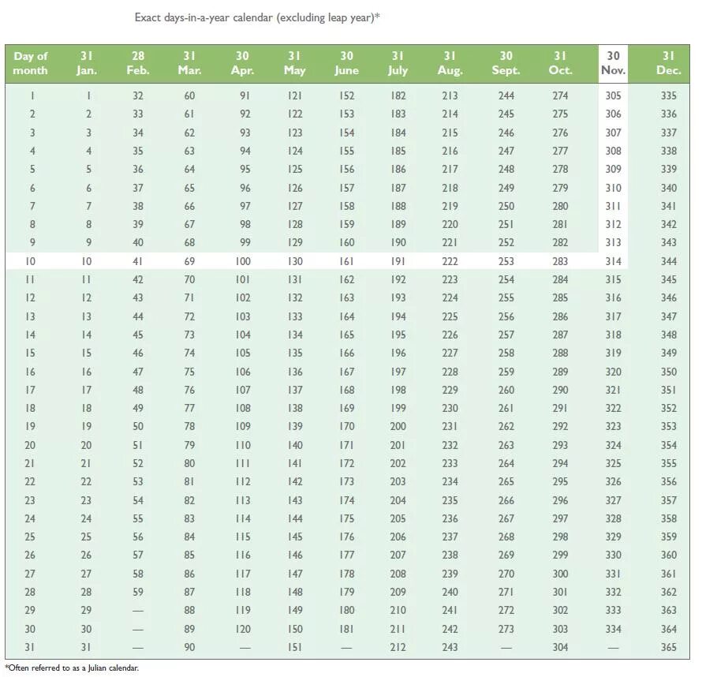Click the Jan. column header
Viewport: 717px width, 677px height.
pos(87,63)
